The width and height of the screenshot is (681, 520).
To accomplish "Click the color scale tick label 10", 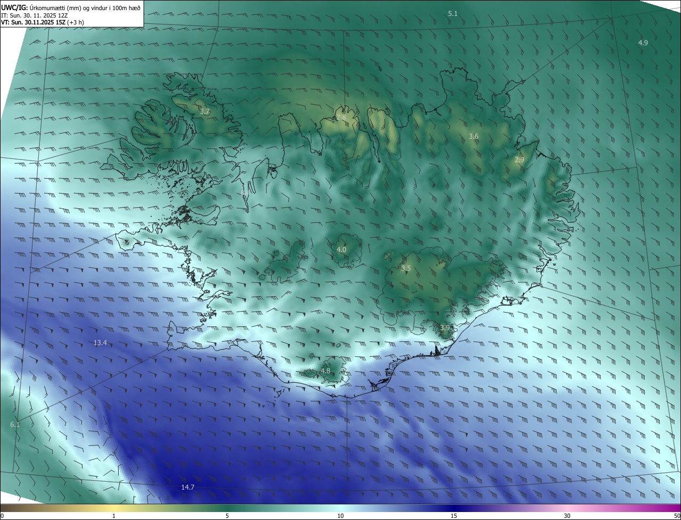I will (340, 516).
